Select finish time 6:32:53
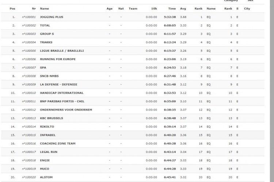The width and height of the screenshot is (274, 182). click(x=170, y=93)
